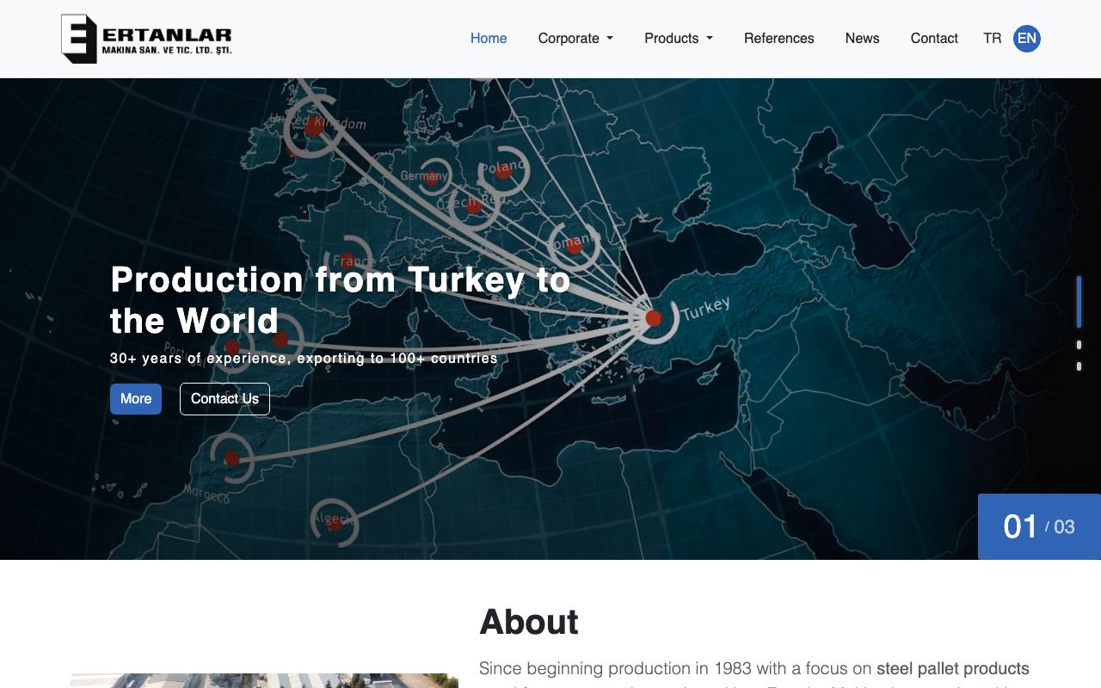Open the News page
The width and height of the screenshot is (1101, 688).
(862, 39)
